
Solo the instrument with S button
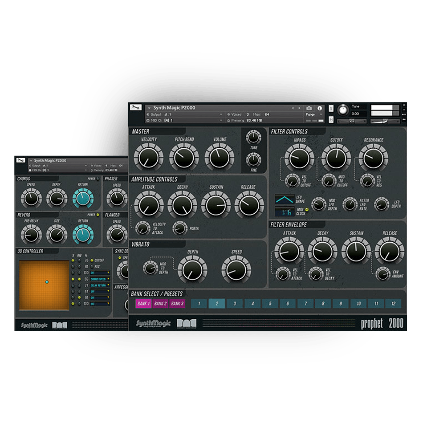tap(331, 109)
